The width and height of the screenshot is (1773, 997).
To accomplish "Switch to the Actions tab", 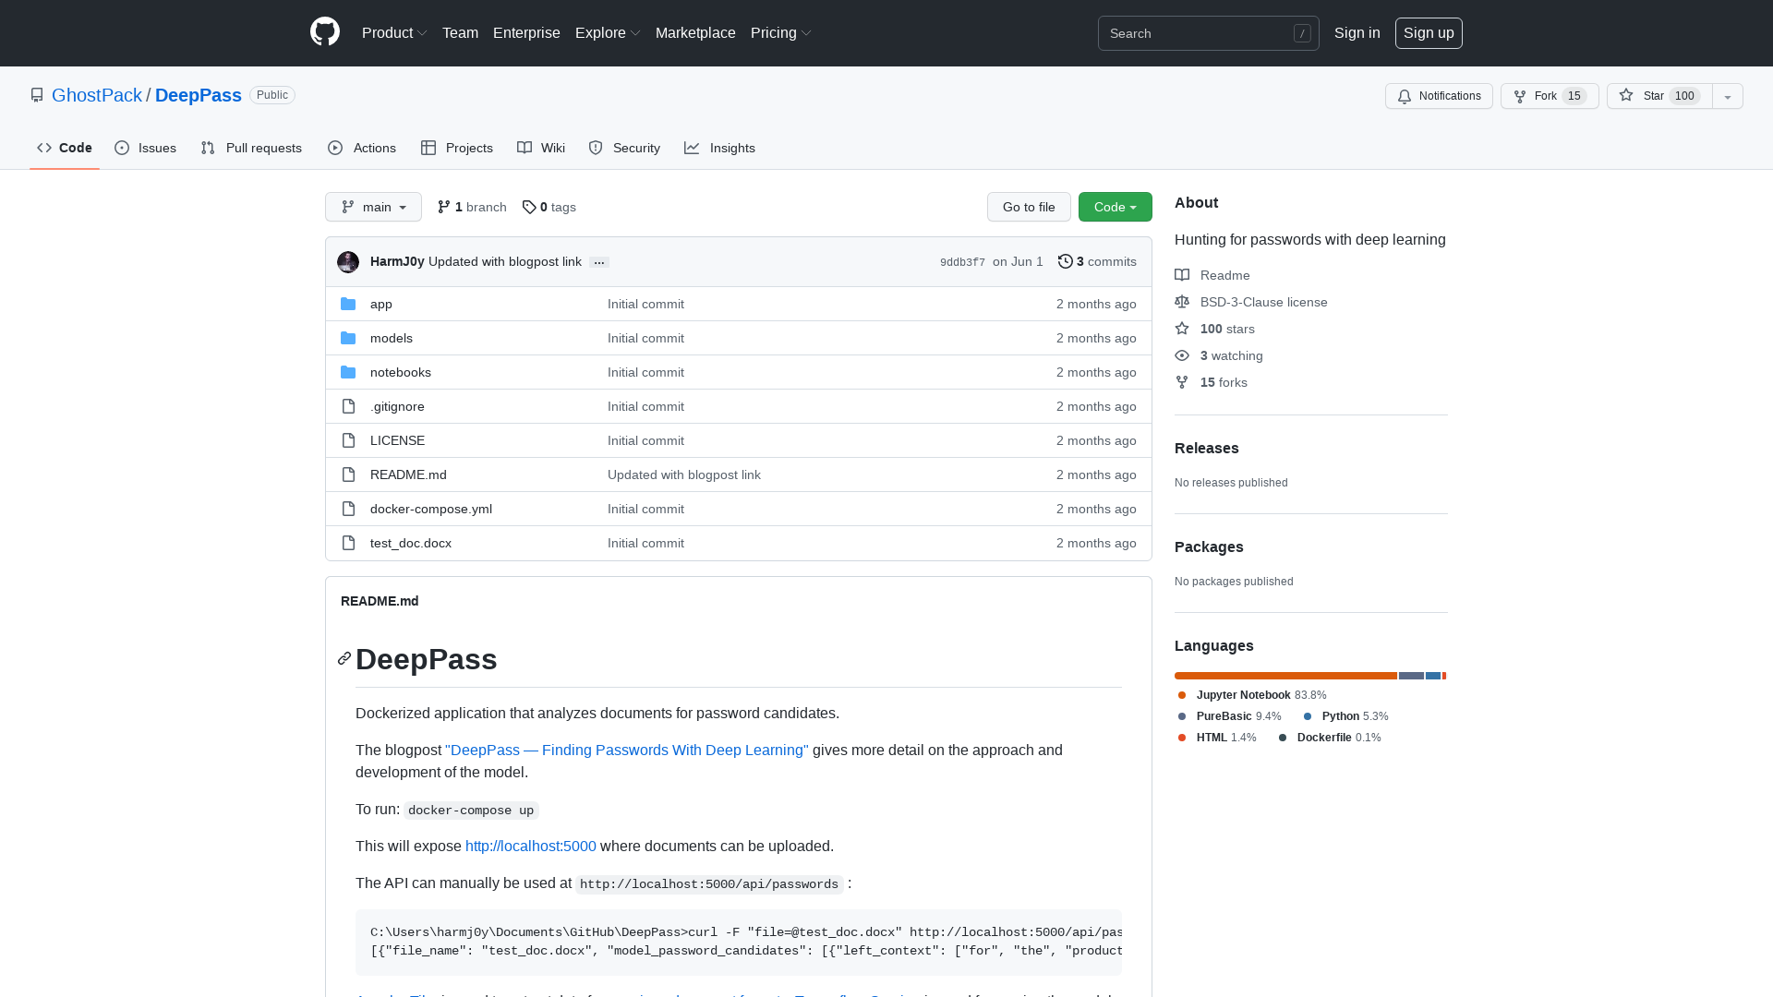I will pos(362,148).
